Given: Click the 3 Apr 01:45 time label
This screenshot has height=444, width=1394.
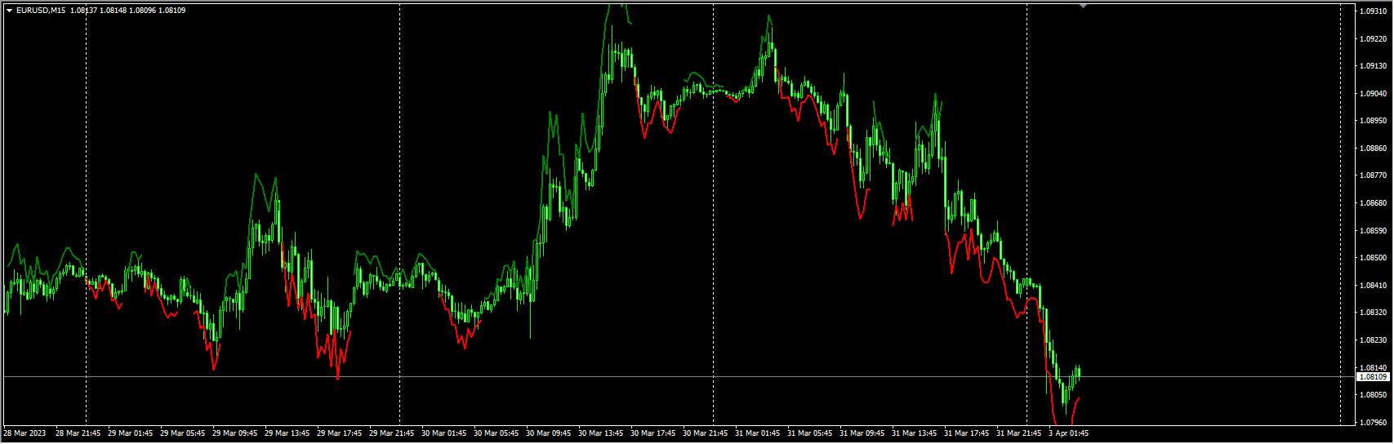Looking at the screenshot, I should point(1069,433).
